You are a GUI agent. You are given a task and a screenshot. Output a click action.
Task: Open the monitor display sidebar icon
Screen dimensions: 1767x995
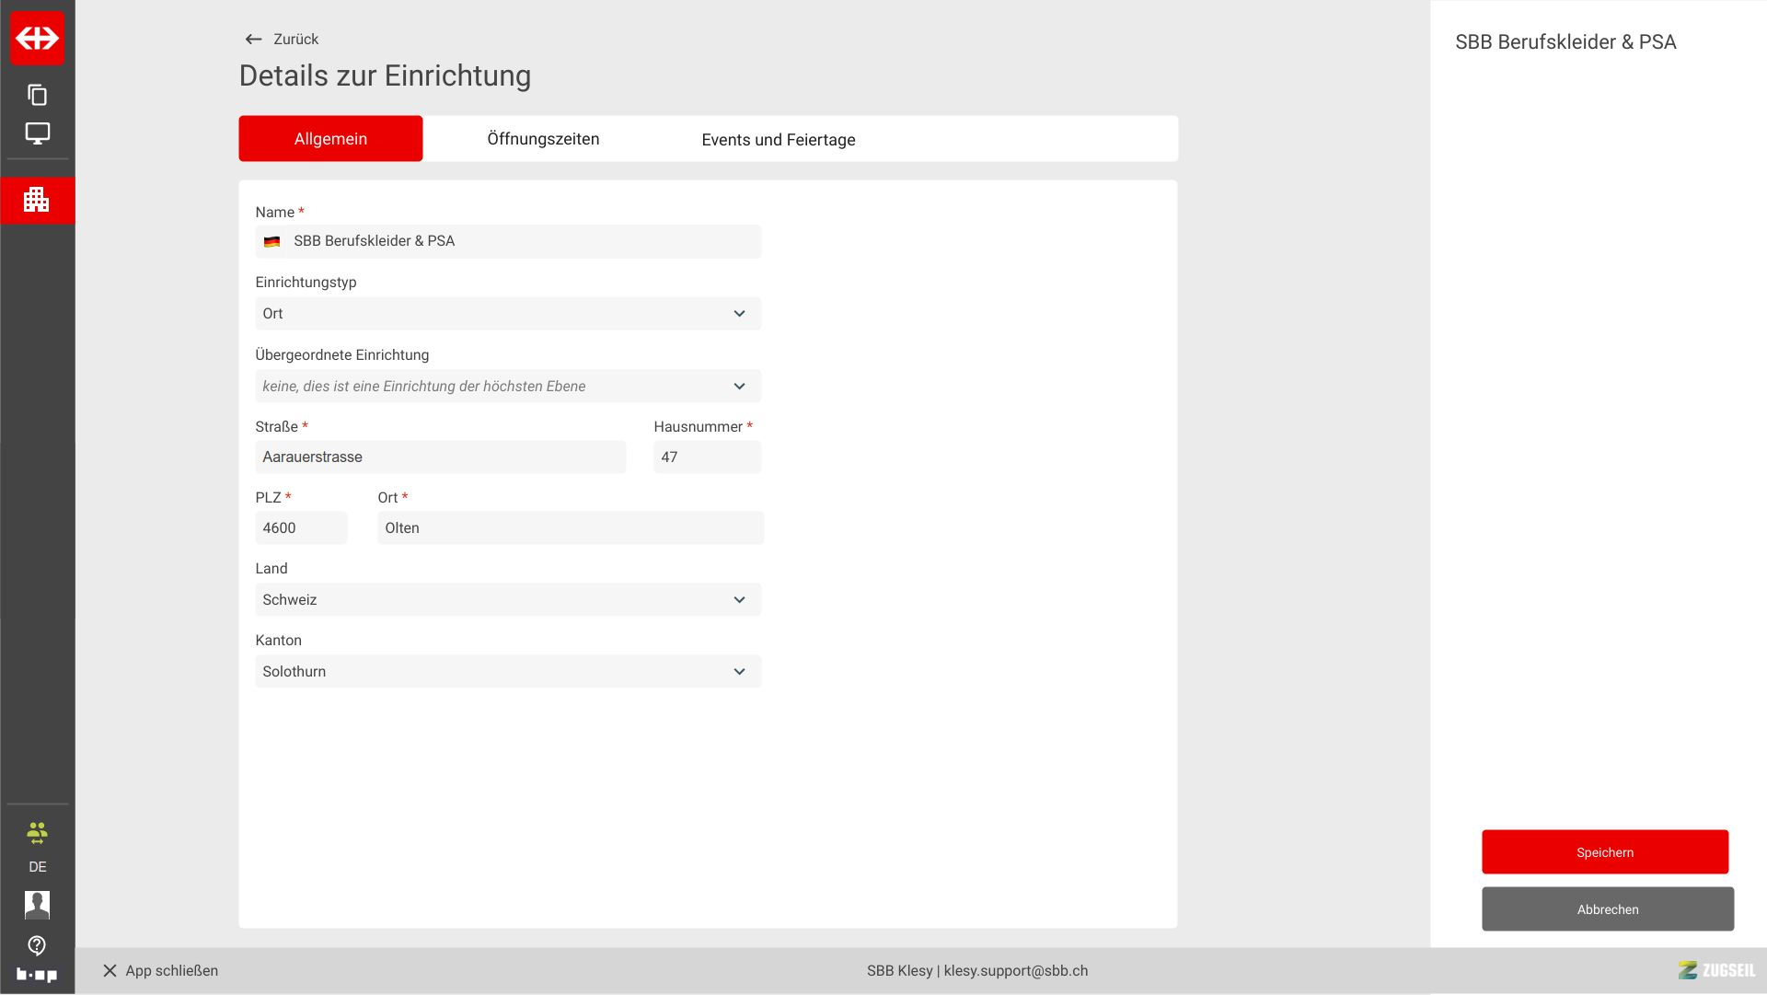[x=37, y=133]
